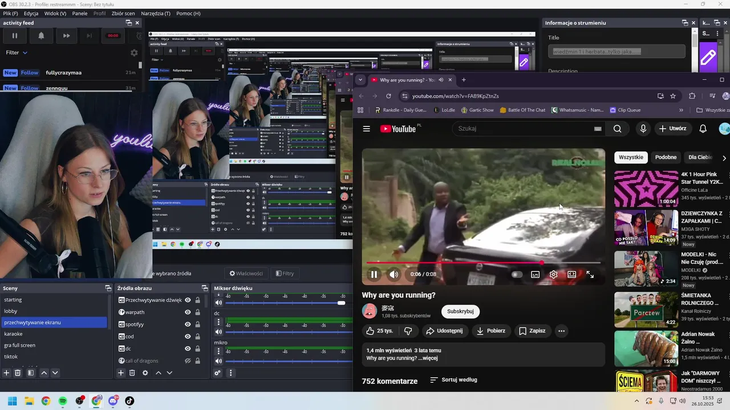The image size is (730, 410).
Task: Show the call of dragons source
Action: coord(188,361)
